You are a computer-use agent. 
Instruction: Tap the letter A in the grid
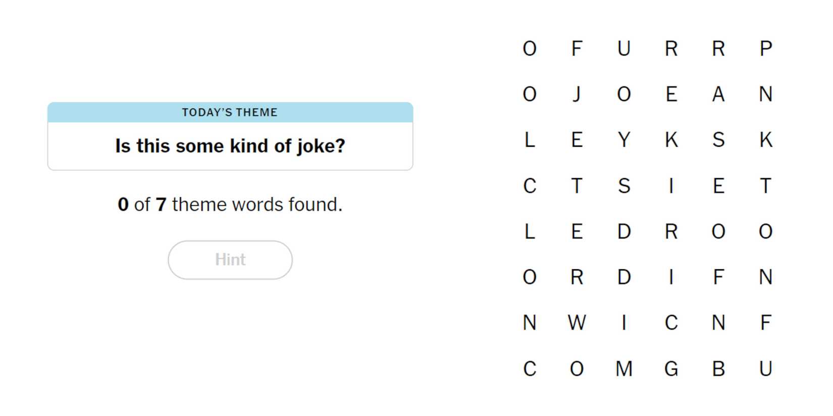(718, 94)
